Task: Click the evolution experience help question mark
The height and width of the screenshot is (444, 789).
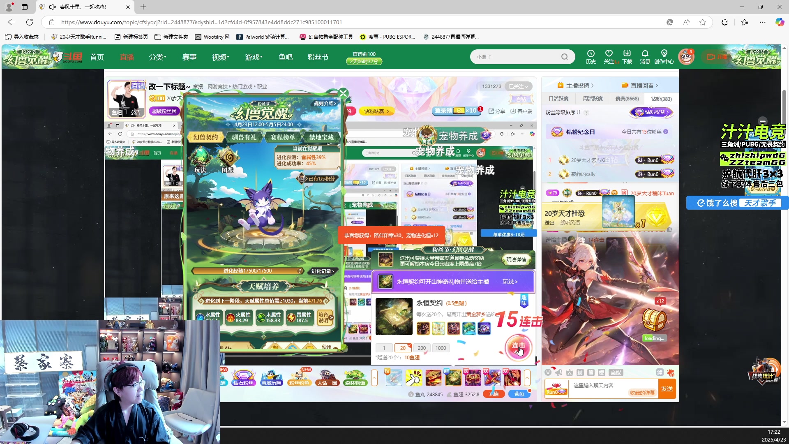Action: tap(300, 271)
